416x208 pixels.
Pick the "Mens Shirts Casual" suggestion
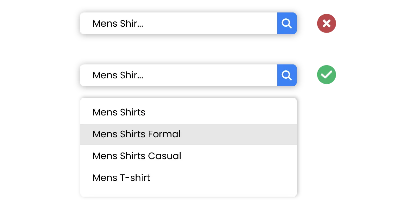(137, 156)
